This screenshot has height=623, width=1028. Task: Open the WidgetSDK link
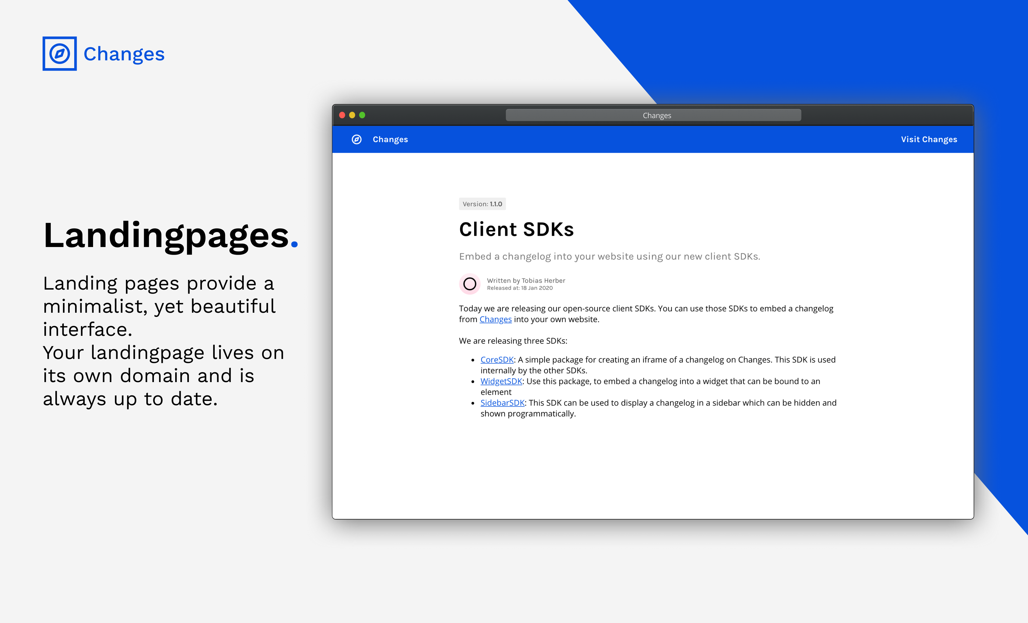pyautogui.click(x=501, y=381)
